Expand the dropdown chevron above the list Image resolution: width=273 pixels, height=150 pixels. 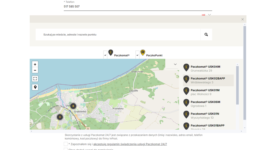coord(175,64)
